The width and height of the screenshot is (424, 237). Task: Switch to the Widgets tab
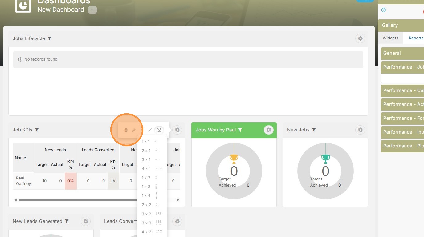pos(390,38)
